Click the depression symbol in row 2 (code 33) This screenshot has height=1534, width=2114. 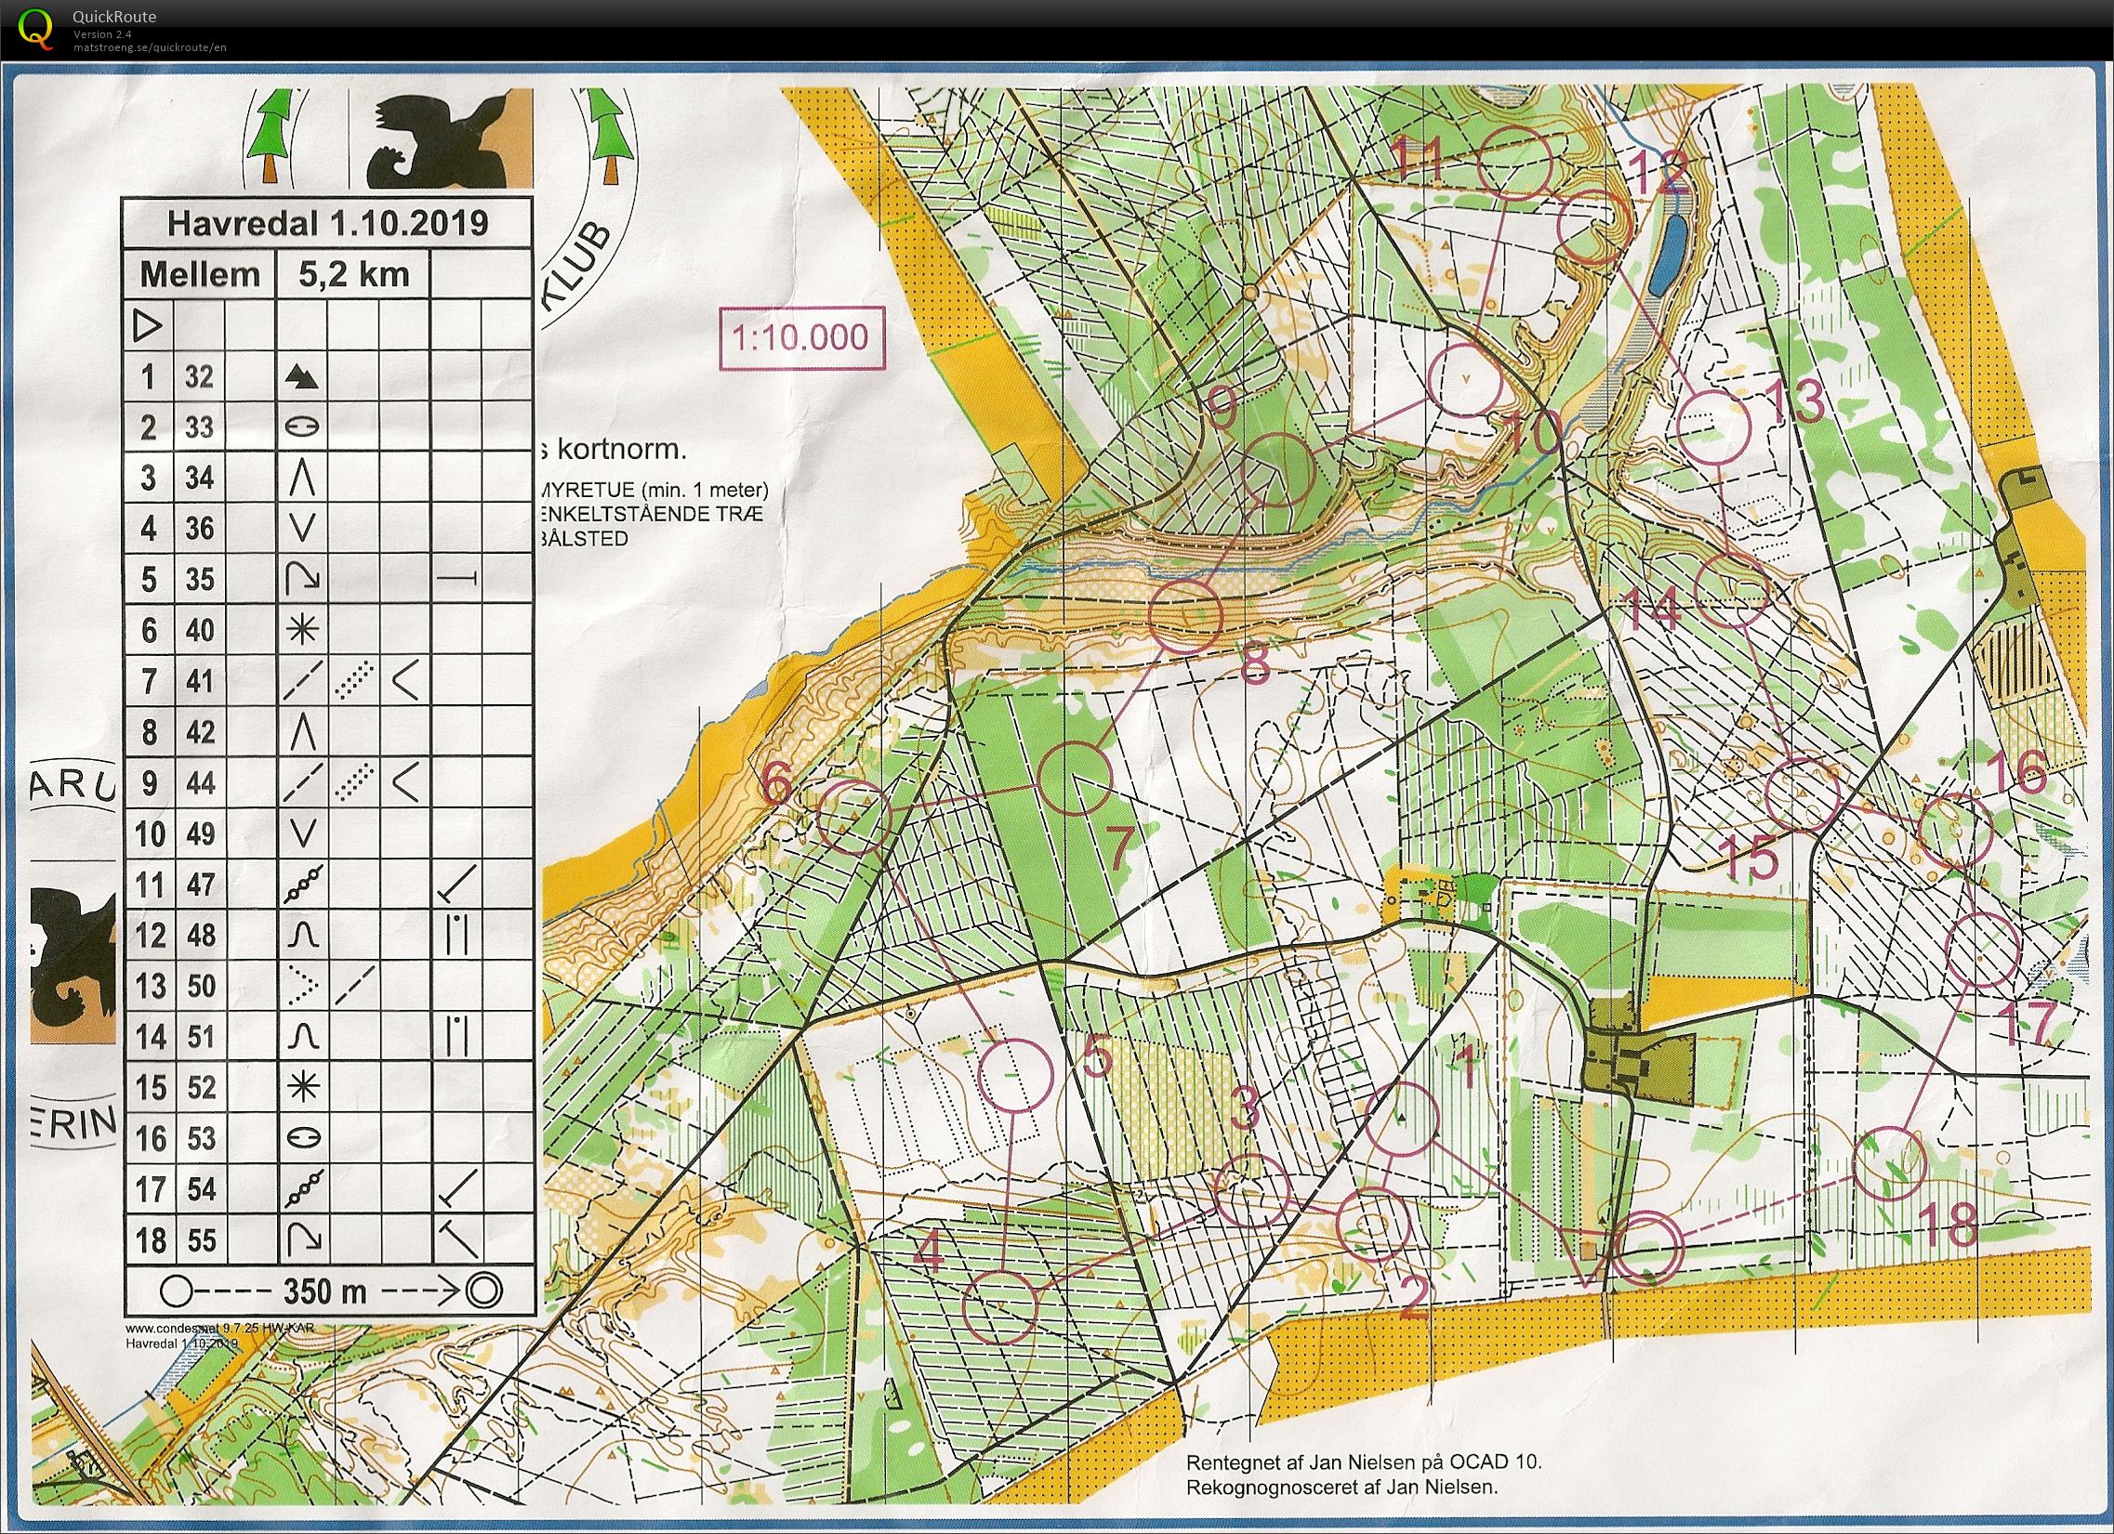coord(301,426)
